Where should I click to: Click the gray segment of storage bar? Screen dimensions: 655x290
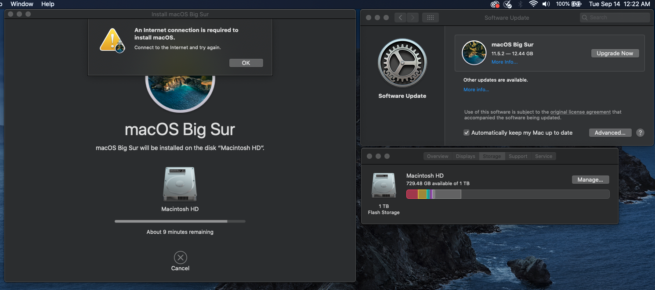pyautogui.click(x=448, y=194)
